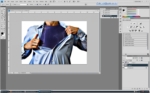Viewport: 150px width, 93px height.
Task: Add a Gradient Map adjustment
Action: click(139, 31)
